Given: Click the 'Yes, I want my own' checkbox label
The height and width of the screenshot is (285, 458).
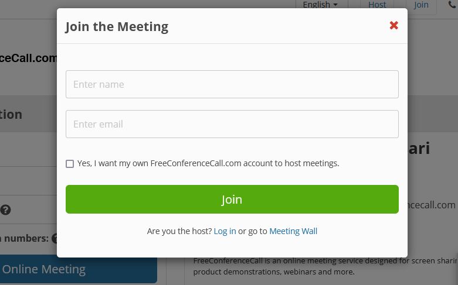Looking at the screenshot, I should click(x=208, y=163).
